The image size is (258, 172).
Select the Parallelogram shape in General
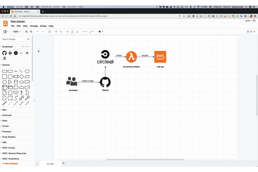27,77
